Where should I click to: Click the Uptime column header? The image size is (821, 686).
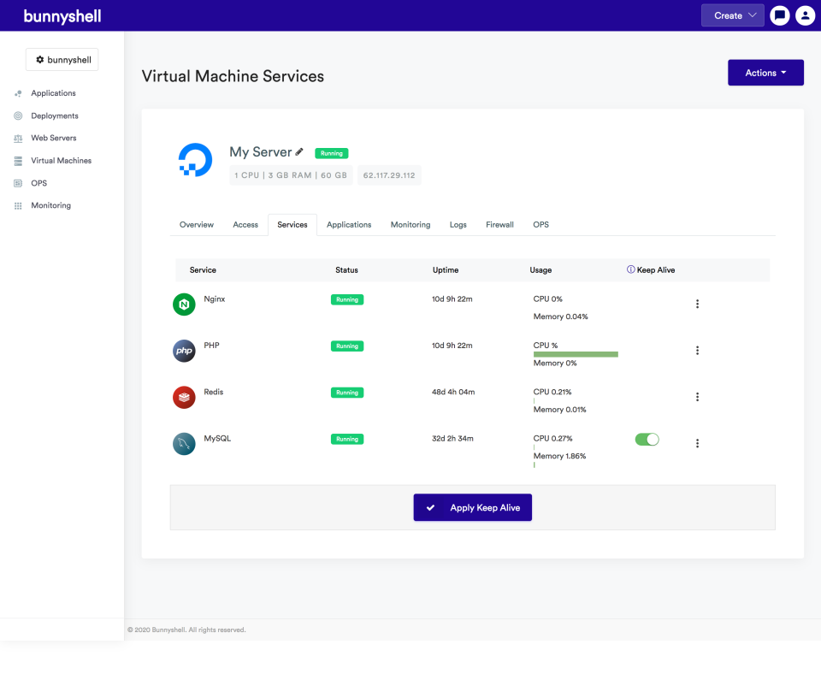[445, 270]
